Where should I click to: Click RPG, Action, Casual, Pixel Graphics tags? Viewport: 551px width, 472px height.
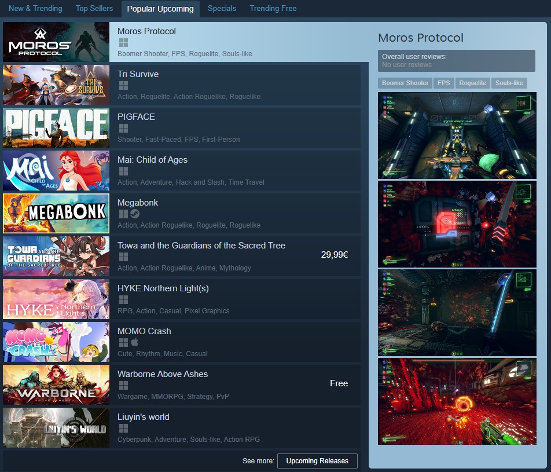[173, 311]
